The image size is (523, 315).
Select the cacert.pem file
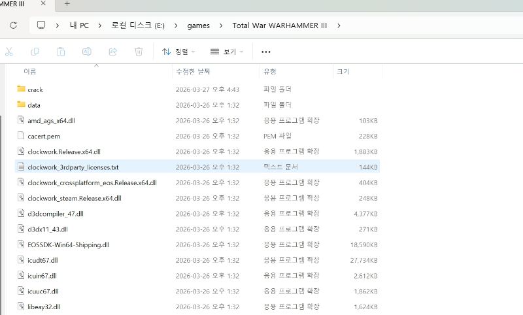point(43,136)
